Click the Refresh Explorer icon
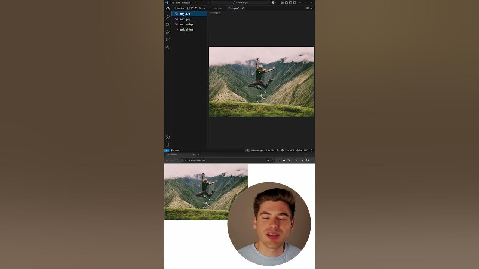 pyautogui.click(x=196, y=8)
